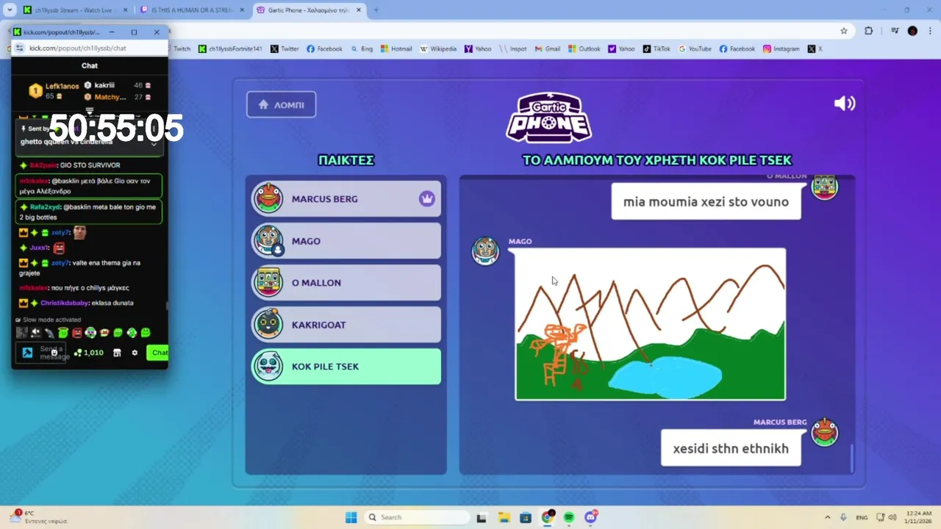The height and width of the screenshot is (529, 941).
Task: Click zoty7's username above 'valte ena thema'
Action: [60, 262]
